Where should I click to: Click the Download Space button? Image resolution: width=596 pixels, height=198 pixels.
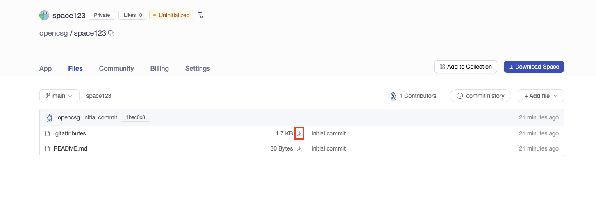point(534,67)
